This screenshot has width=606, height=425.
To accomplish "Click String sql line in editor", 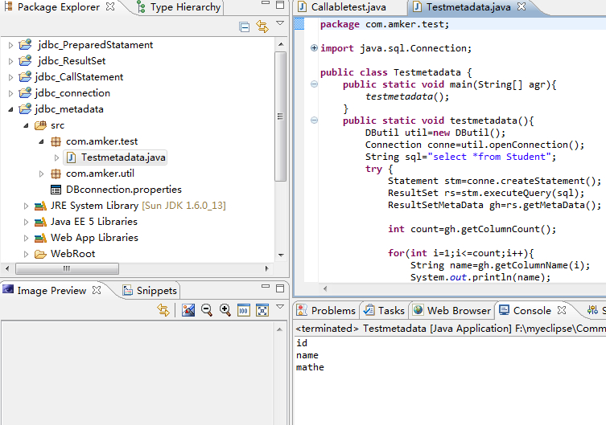I will [x=460, y=157].
